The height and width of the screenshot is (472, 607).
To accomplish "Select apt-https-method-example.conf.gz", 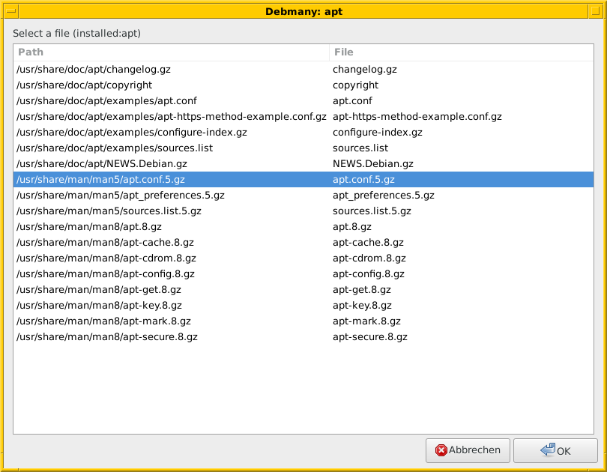I will [169, 116].
